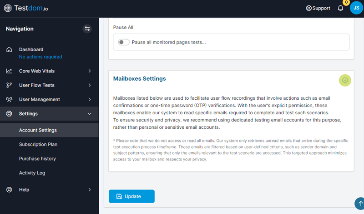Add a mailbox with the plus circle button
The height and width of the screenshot is (214, 364).
click(x=345, y=80)
